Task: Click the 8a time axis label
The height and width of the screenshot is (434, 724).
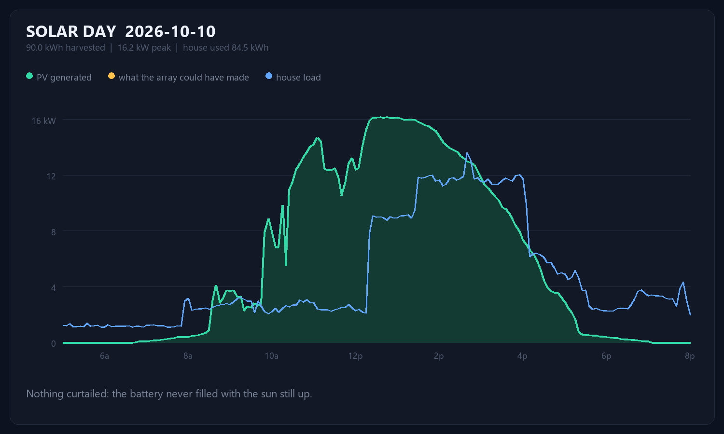Action: (188, 356)
